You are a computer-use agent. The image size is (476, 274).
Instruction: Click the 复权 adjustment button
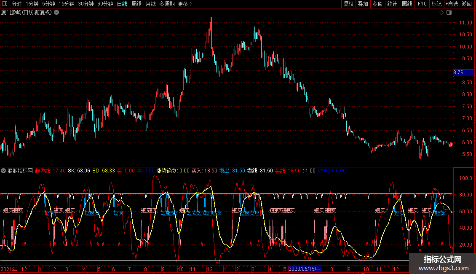tap(348, 4)
